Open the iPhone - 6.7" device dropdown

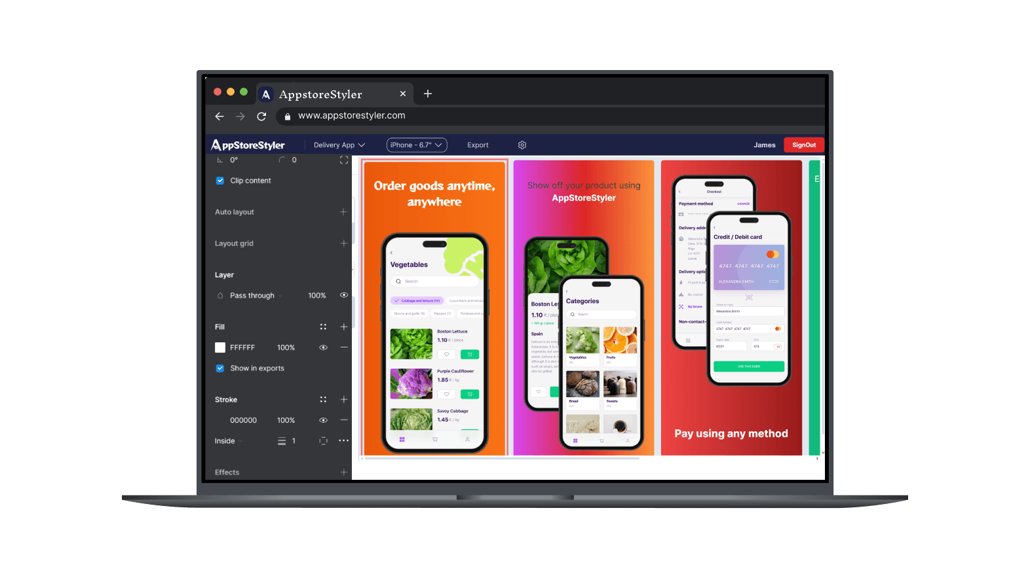click(x=417, y=145)
